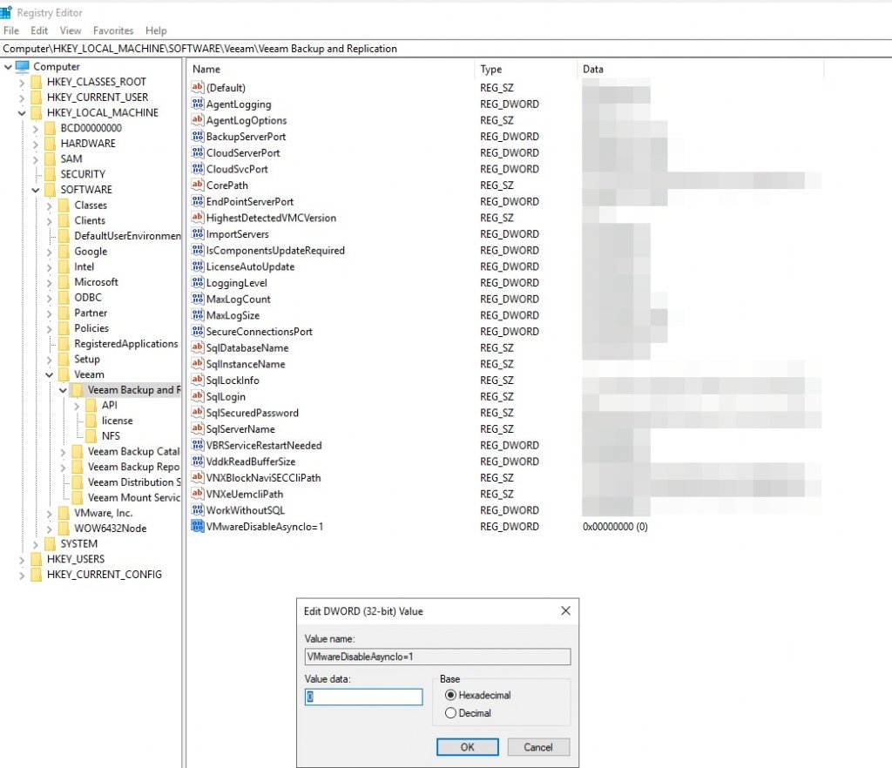The width and height of the screenshot is (892, 768).
Task: Click the Name column header
Action: [x=330, y=69]
